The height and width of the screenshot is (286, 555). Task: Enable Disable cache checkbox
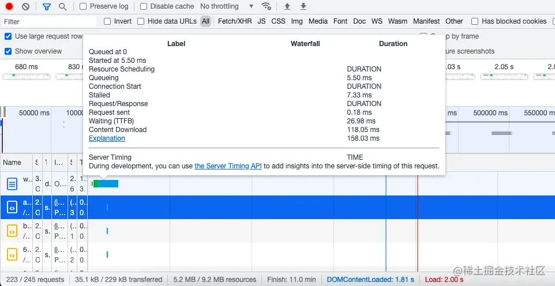(x=144, y=6)
